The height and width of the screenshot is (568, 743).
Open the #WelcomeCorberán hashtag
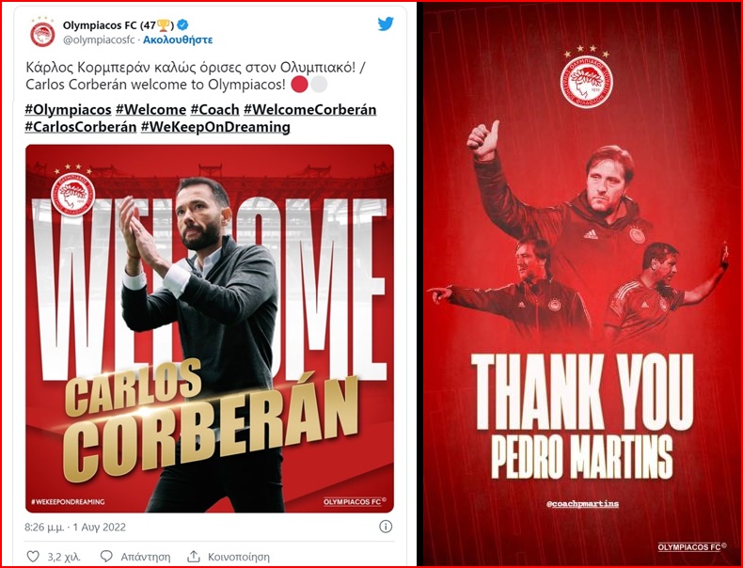(x=310, y=109)
